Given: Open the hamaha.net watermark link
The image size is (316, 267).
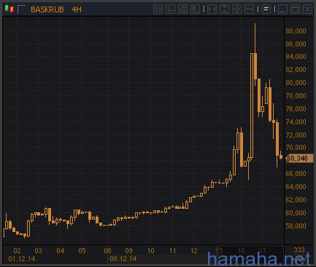Looking at the screenshot, I should click(x=259, y=258).
